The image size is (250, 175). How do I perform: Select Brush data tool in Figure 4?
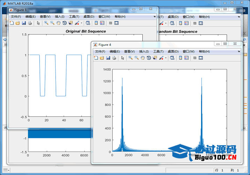click(x=161, y=58)
